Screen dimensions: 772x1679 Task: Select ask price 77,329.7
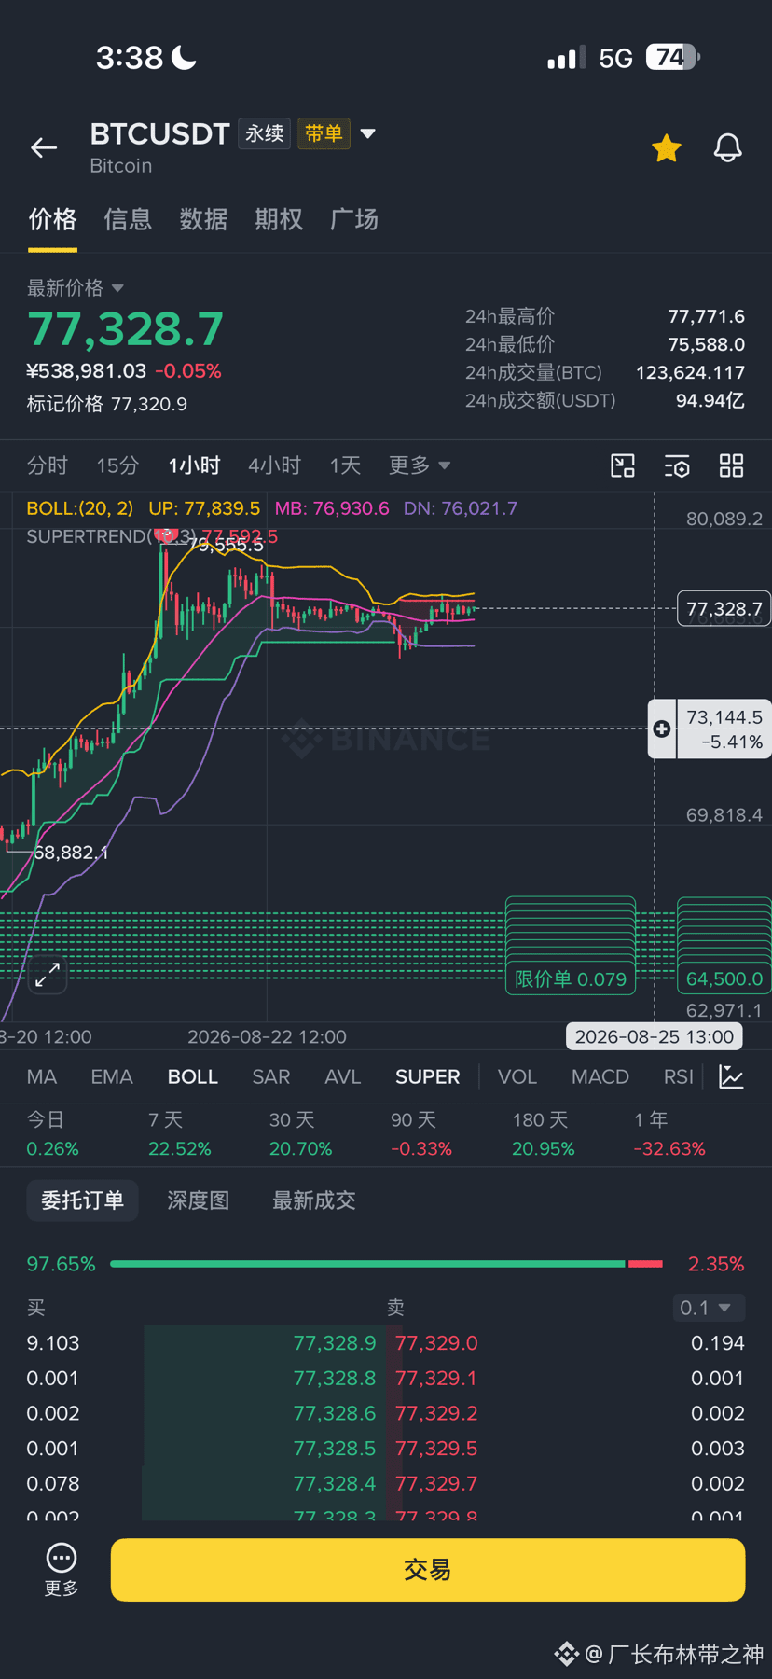[436, 1483]
